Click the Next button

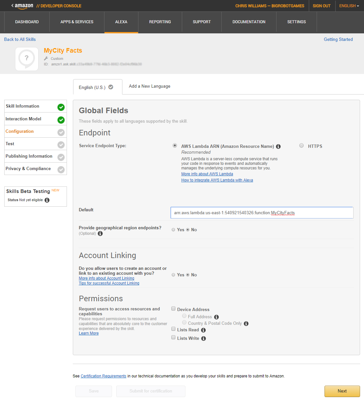coord(342,391)
